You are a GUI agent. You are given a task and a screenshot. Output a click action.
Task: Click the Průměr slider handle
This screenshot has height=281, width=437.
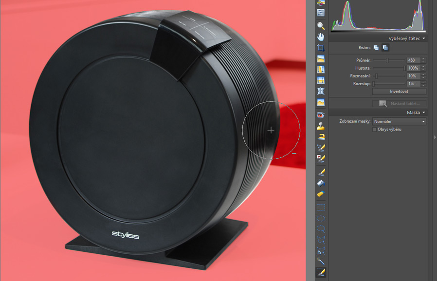tap(387, 60)
